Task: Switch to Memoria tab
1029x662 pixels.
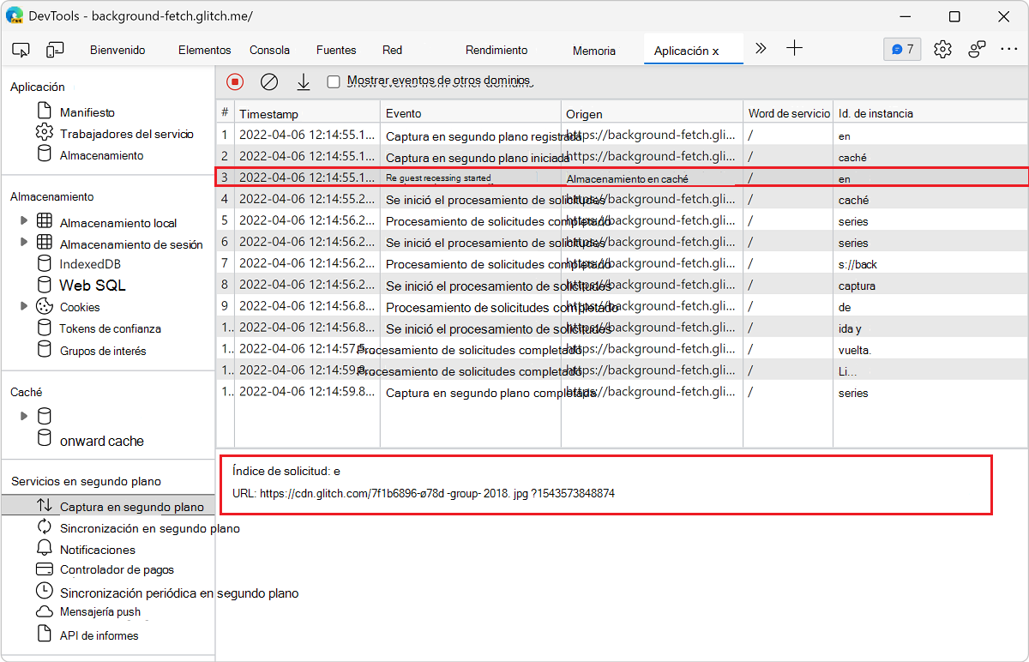Action: [594, 51]
